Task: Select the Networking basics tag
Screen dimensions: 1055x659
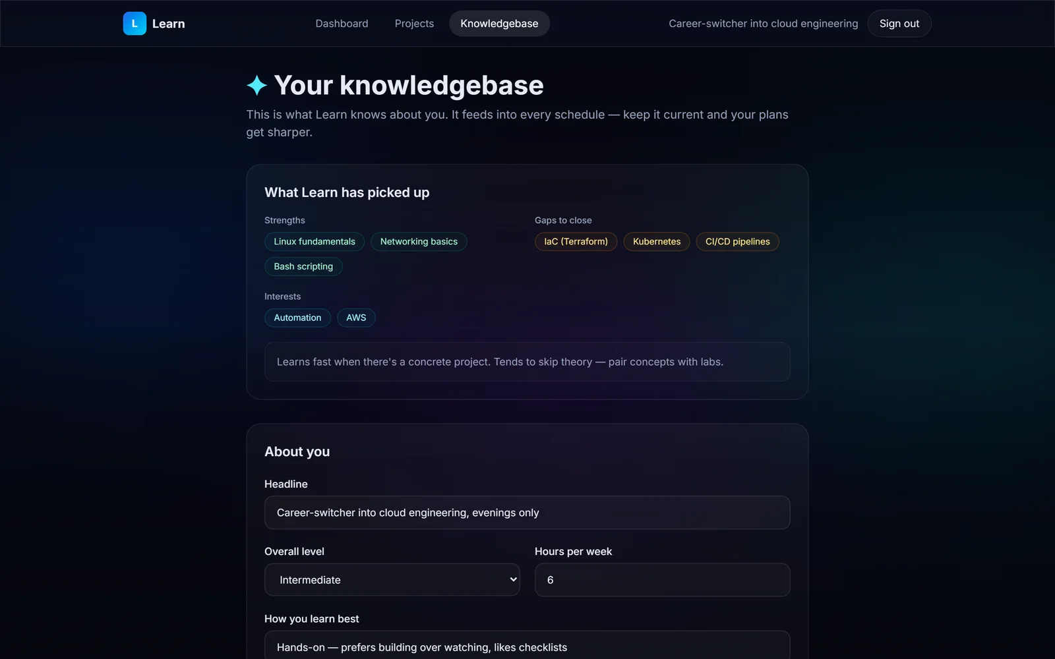Action: click(x=419, y=242)
